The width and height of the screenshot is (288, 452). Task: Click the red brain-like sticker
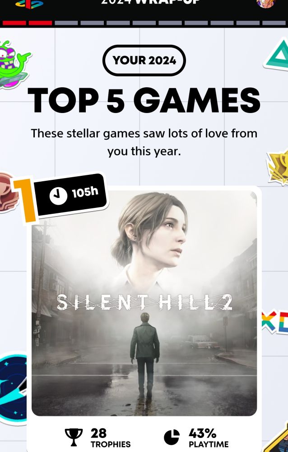pos(8,193)
